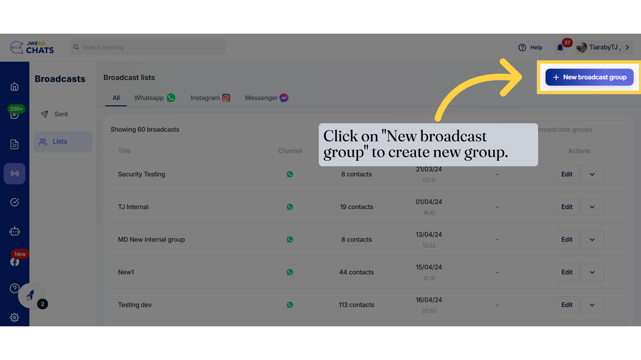Click the search anything field
The width and height of the screenshot is (641, 360).
[x=148, y=47]
